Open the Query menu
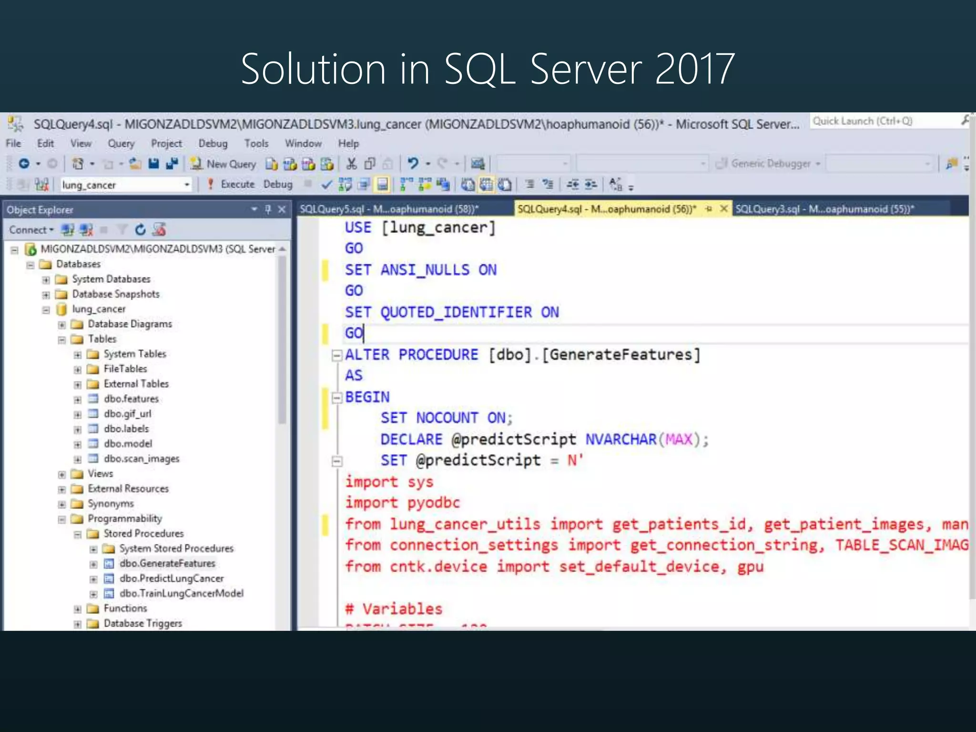 point(121,143)
